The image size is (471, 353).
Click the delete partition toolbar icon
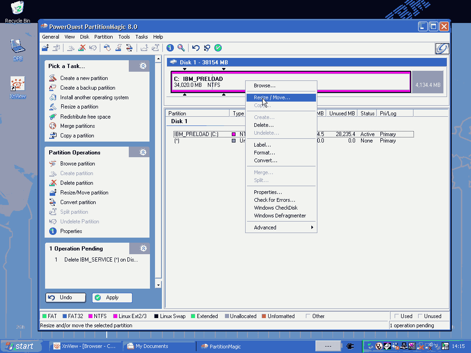tap(82, 48)
